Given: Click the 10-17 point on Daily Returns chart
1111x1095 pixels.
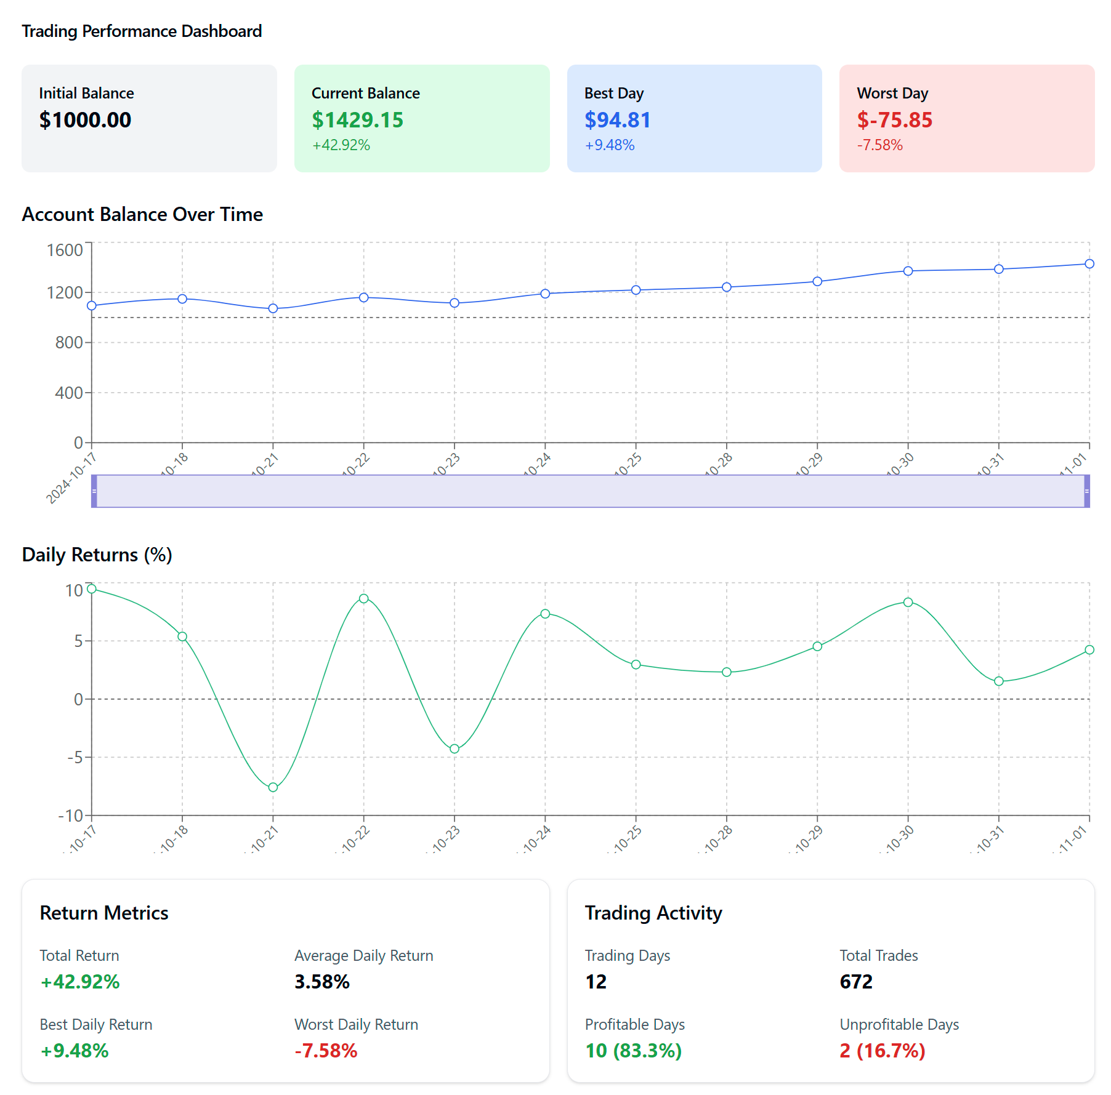Looking at the screenshot, I should tap(92, 589).
